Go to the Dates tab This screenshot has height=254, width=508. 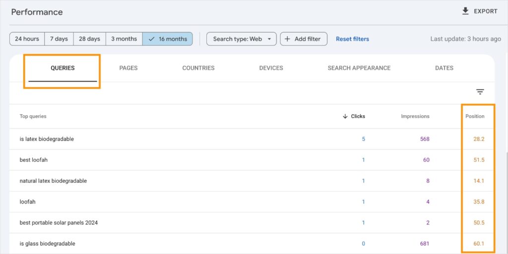pyautogui.click(x=444, y=68)
